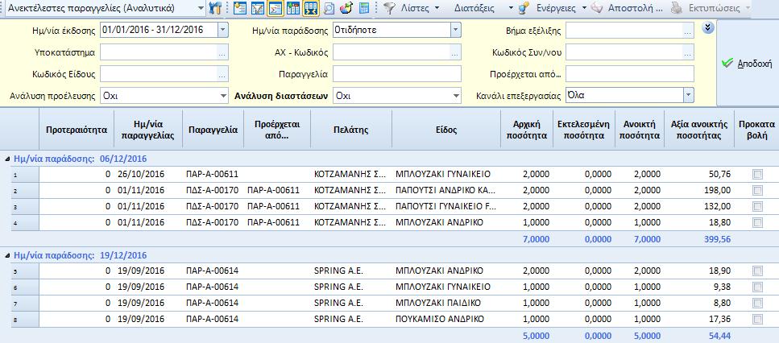This screenshot has width=779, height=343.
Task: Open the Εκτυπώσεις menu
Action: pyautogui.click(x=714, y=8)
